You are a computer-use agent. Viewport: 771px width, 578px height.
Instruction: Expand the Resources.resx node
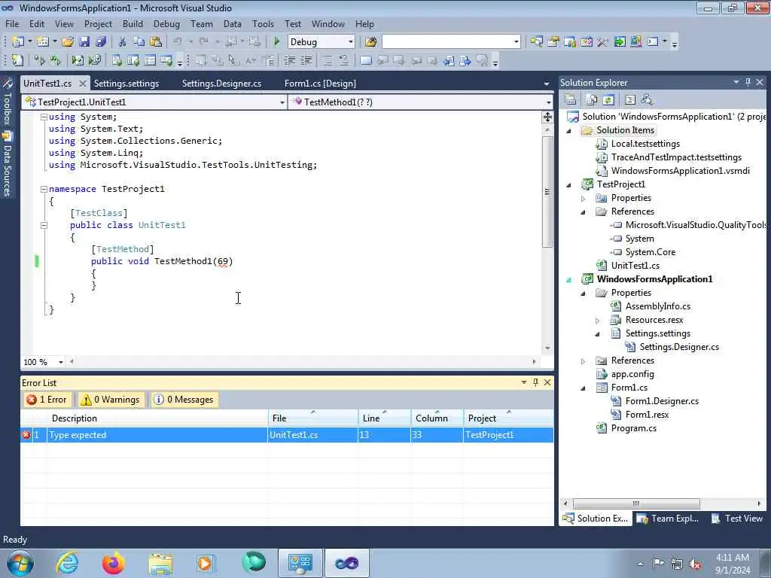pos(597,321)
